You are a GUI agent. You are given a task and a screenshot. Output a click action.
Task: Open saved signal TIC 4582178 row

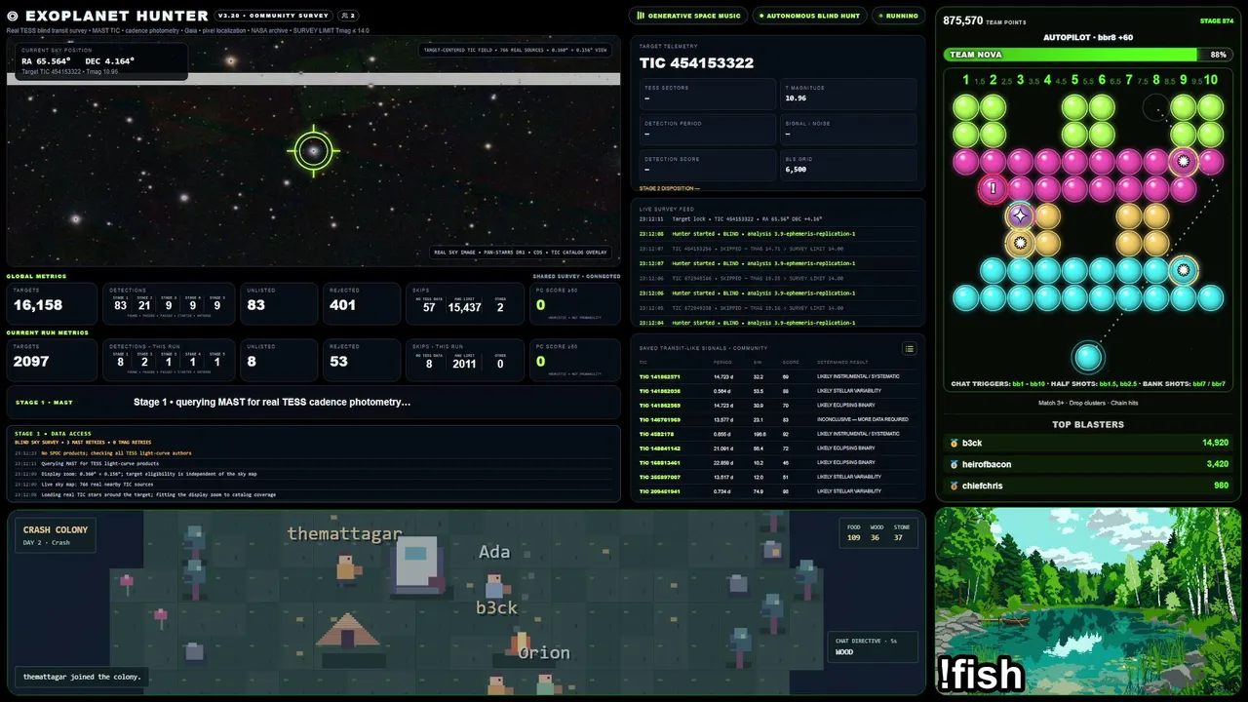coord(778,434)
